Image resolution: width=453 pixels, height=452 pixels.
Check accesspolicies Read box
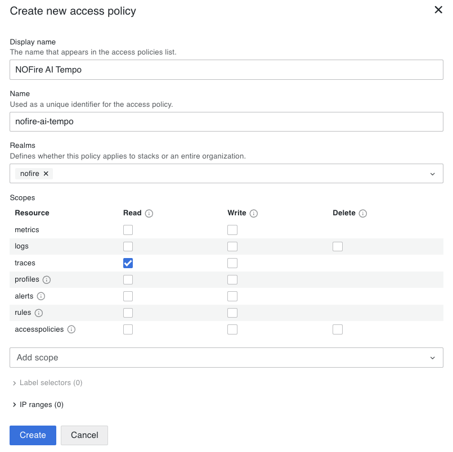pos(128,329)
